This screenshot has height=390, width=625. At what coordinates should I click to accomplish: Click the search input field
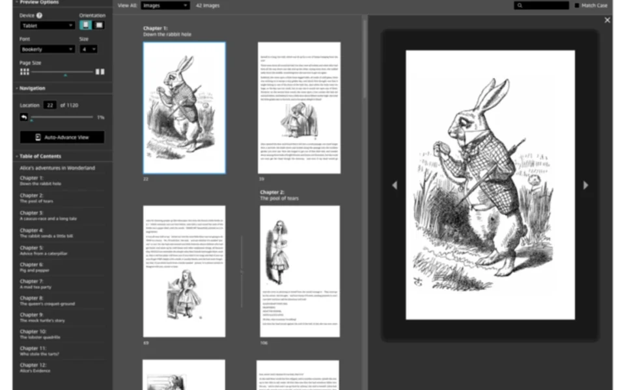pyautogui.click(x=541, y=6)
